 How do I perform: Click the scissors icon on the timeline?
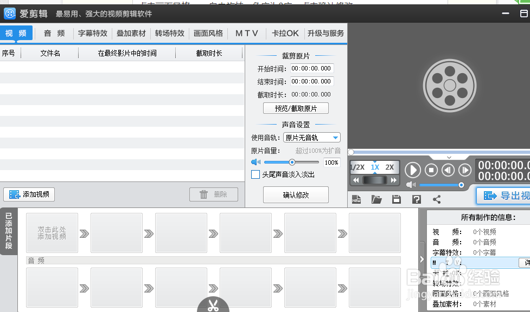[x=213, y=304]
